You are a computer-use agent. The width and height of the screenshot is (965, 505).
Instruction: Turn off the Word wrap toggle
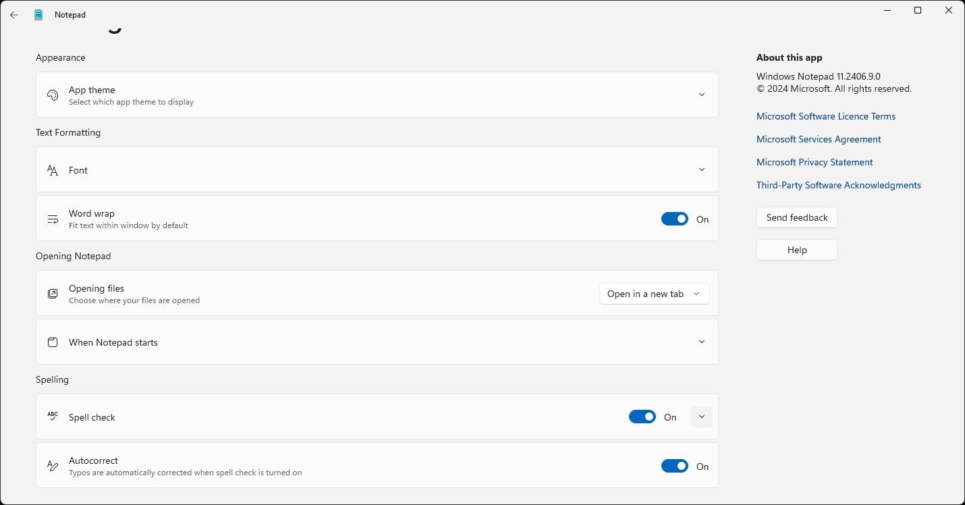click(x=675, y=219)
